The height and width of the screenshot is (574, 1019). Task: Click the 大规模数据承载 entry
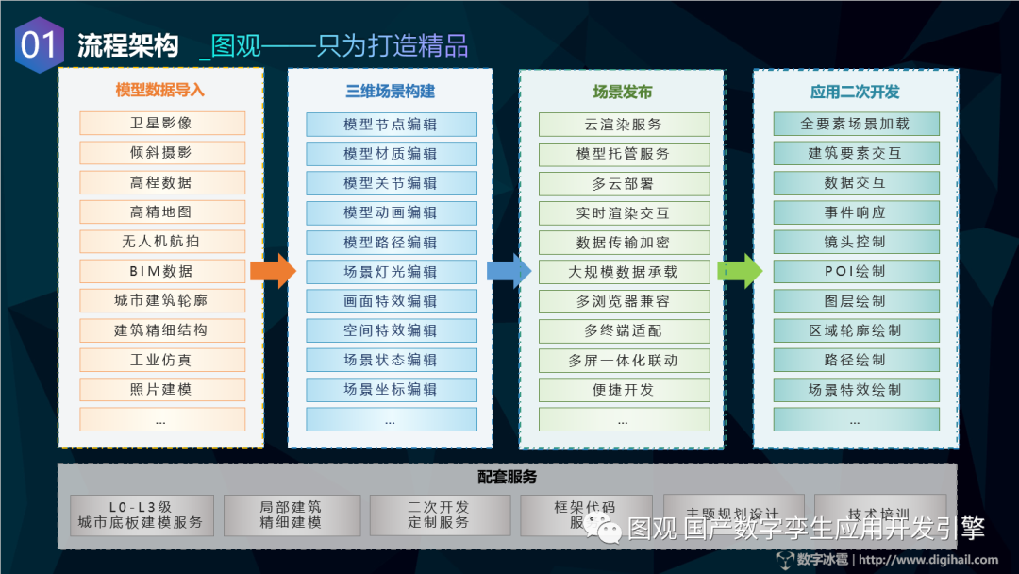coord(624,272)
